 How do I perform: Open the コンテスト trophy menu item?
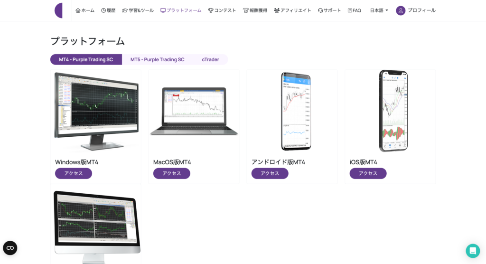(x=222, y=10)
